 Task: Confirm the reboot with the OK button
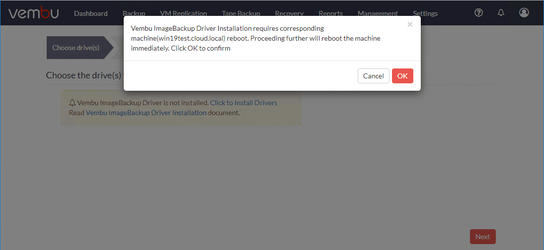[402, 76]
